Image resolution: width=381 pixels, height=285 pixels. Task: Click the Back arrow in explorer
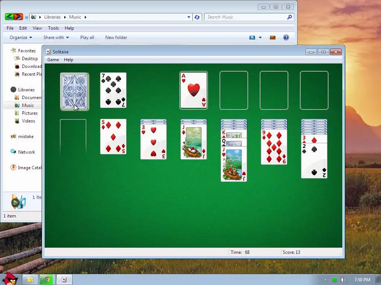pyautogui.click(x=9, y=17)
